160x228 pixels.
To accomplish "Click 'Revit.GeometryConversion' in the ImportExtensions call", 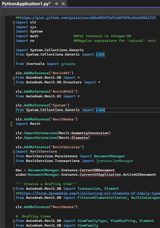I will (84, 133).
